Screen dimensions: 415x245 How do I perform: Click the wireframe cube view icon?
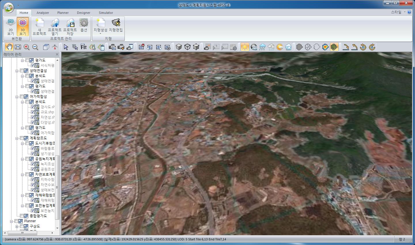(187, 47)
